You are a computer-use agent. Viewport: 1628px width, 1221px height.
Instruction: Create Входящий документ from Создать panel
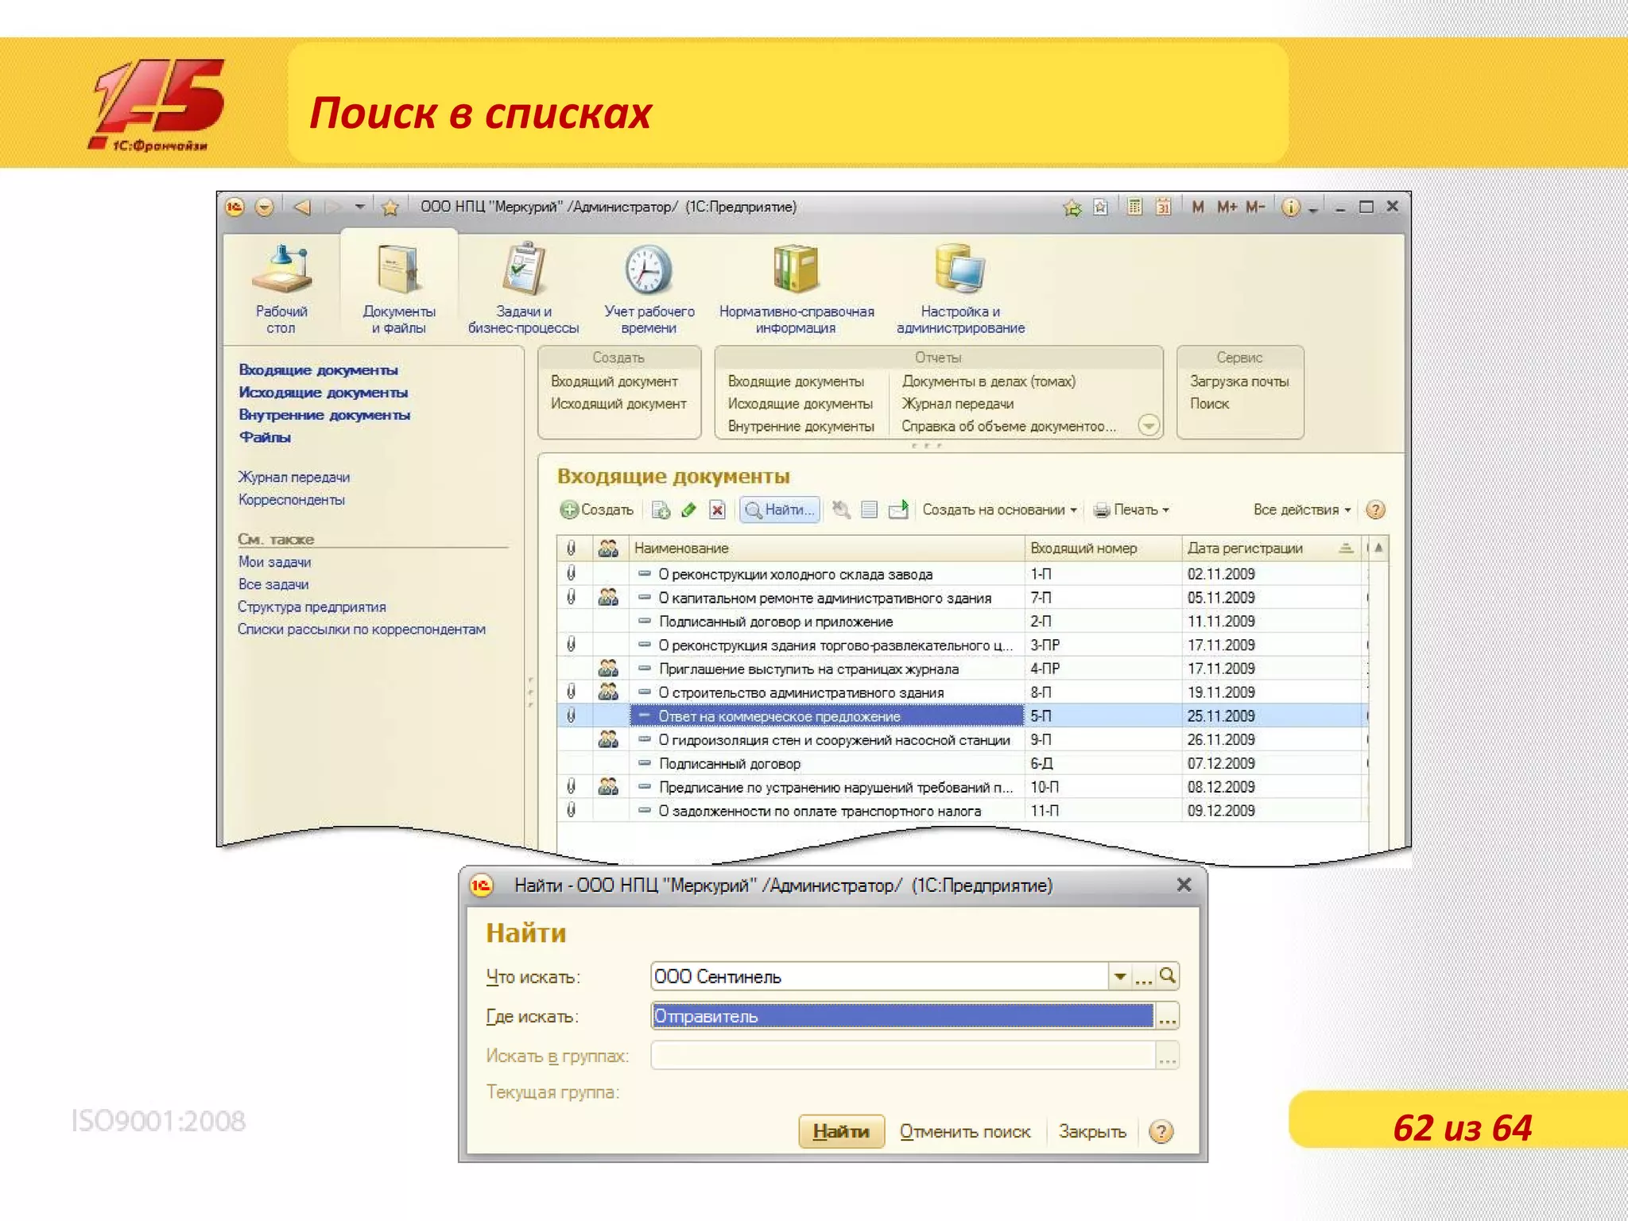(x=614, y=382)
